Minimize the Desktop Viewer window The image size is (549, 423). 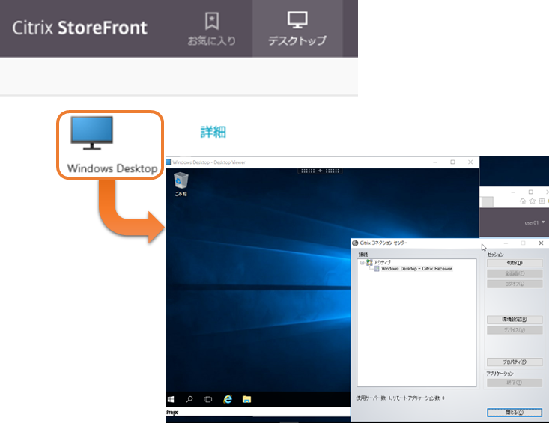[x=435, y=162]
